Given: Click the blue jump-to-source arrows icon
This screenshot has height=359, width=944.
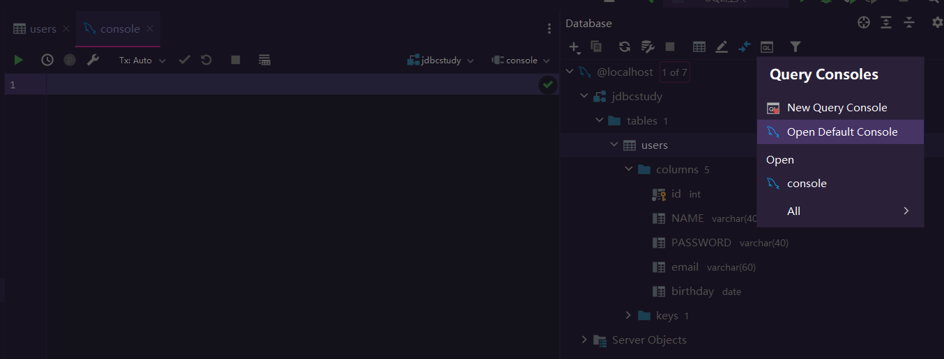Looking at the screenshot, I should 745,47.
